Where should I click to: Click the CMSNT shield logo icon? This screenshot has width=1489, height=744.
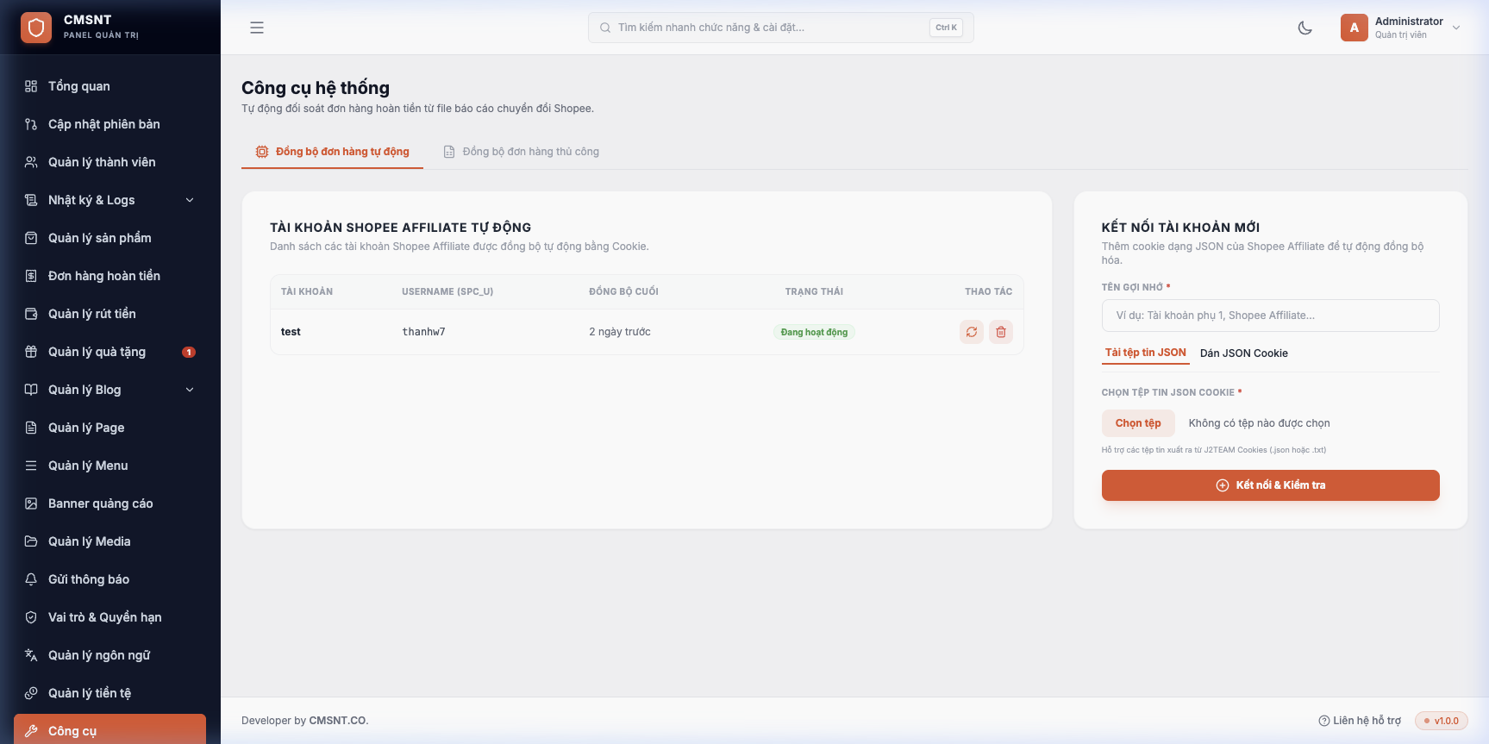[x=36, y=28]
